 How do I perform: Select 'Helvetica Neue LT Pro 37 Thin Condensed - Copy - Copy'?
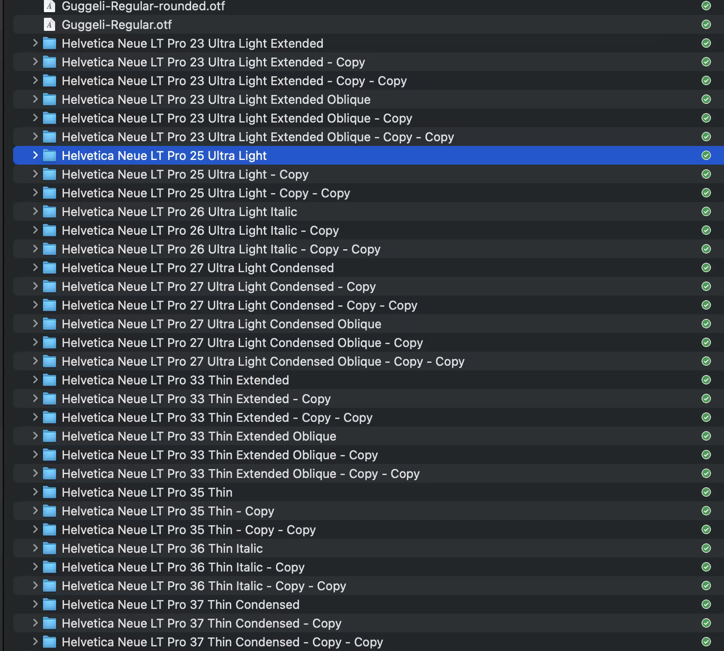pyautogui.click(x=222, y=642)
